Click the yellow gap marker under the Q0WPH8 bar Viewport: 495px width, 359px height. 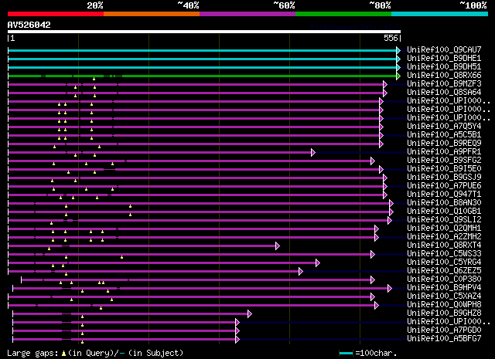point(101,308)
